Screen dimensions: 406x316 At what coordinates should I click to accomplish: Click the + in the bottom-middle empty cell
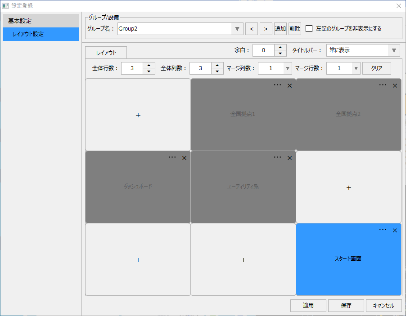tap(243, 260)
